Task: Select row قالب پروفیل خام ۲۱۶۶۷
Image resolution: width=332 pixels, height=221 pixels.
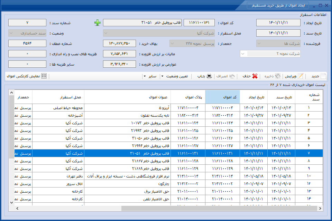Action: (x=168, y=161)
